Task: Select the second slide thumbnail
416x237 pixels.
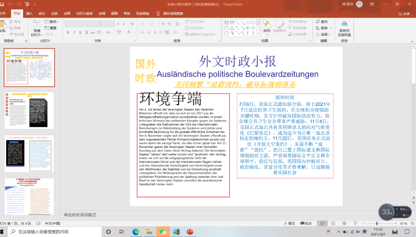Action: point(29,110)
